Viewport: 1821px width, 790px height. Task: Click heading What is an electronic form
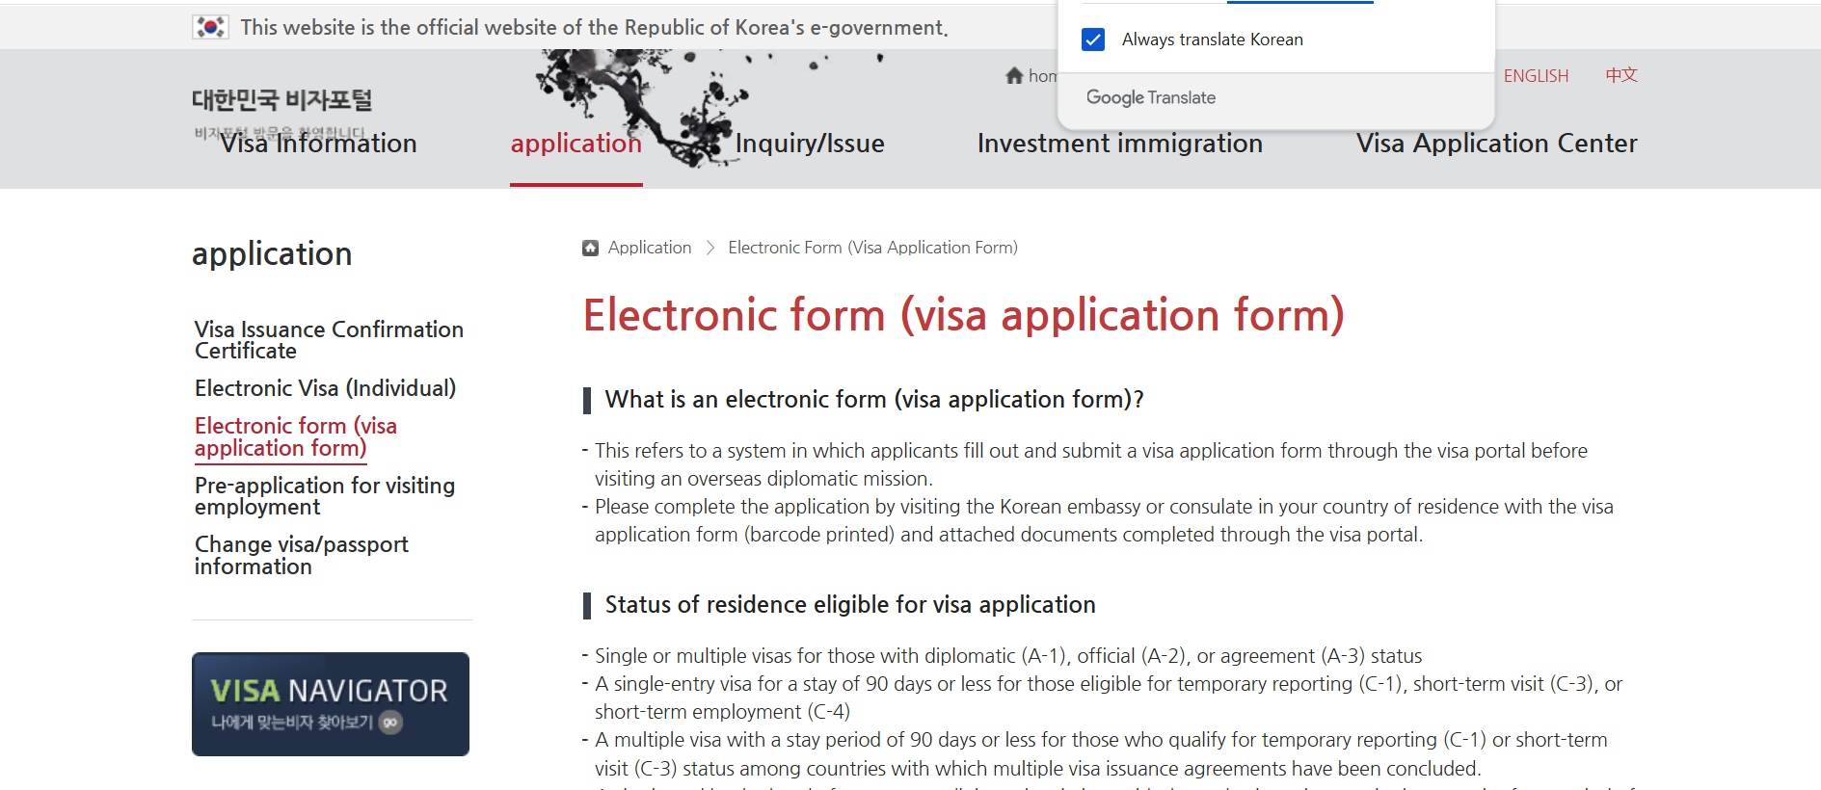[x=873, y=400]
